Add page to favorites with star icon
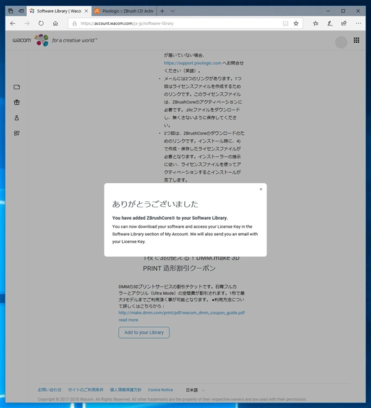Image resolution: width=371 pixels, height=408 pixels. pos(296,24)
